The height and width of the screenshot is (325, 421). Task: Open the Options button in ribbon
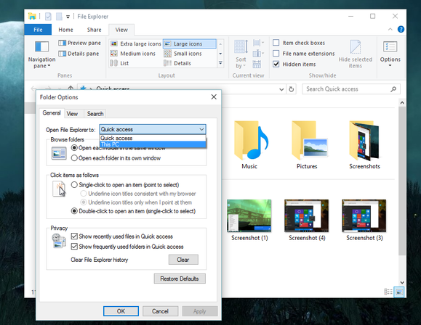(390, 54)
